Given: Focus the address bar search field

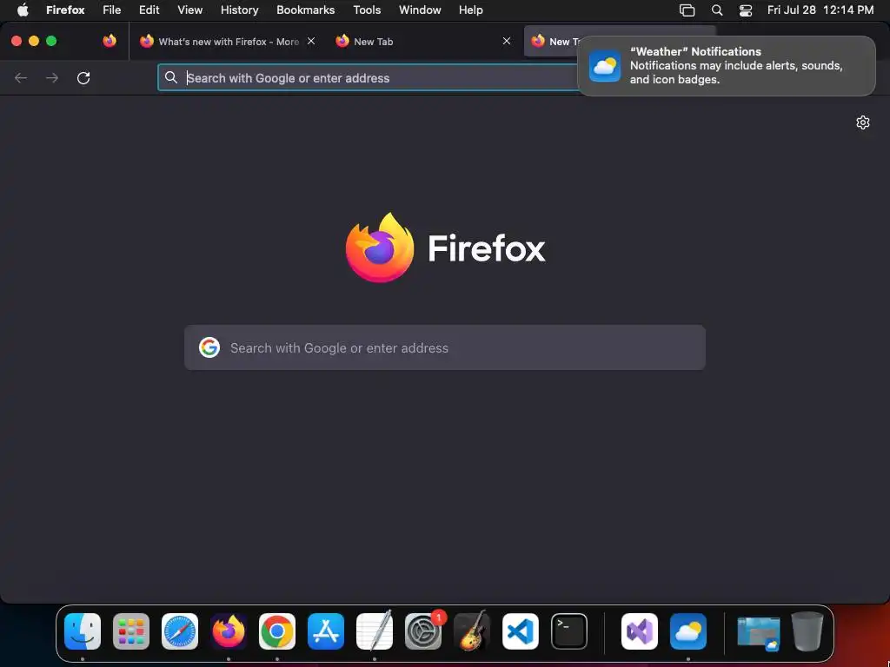Looking at the screenshot, I should pyautogui.click(x=369, y=77).
